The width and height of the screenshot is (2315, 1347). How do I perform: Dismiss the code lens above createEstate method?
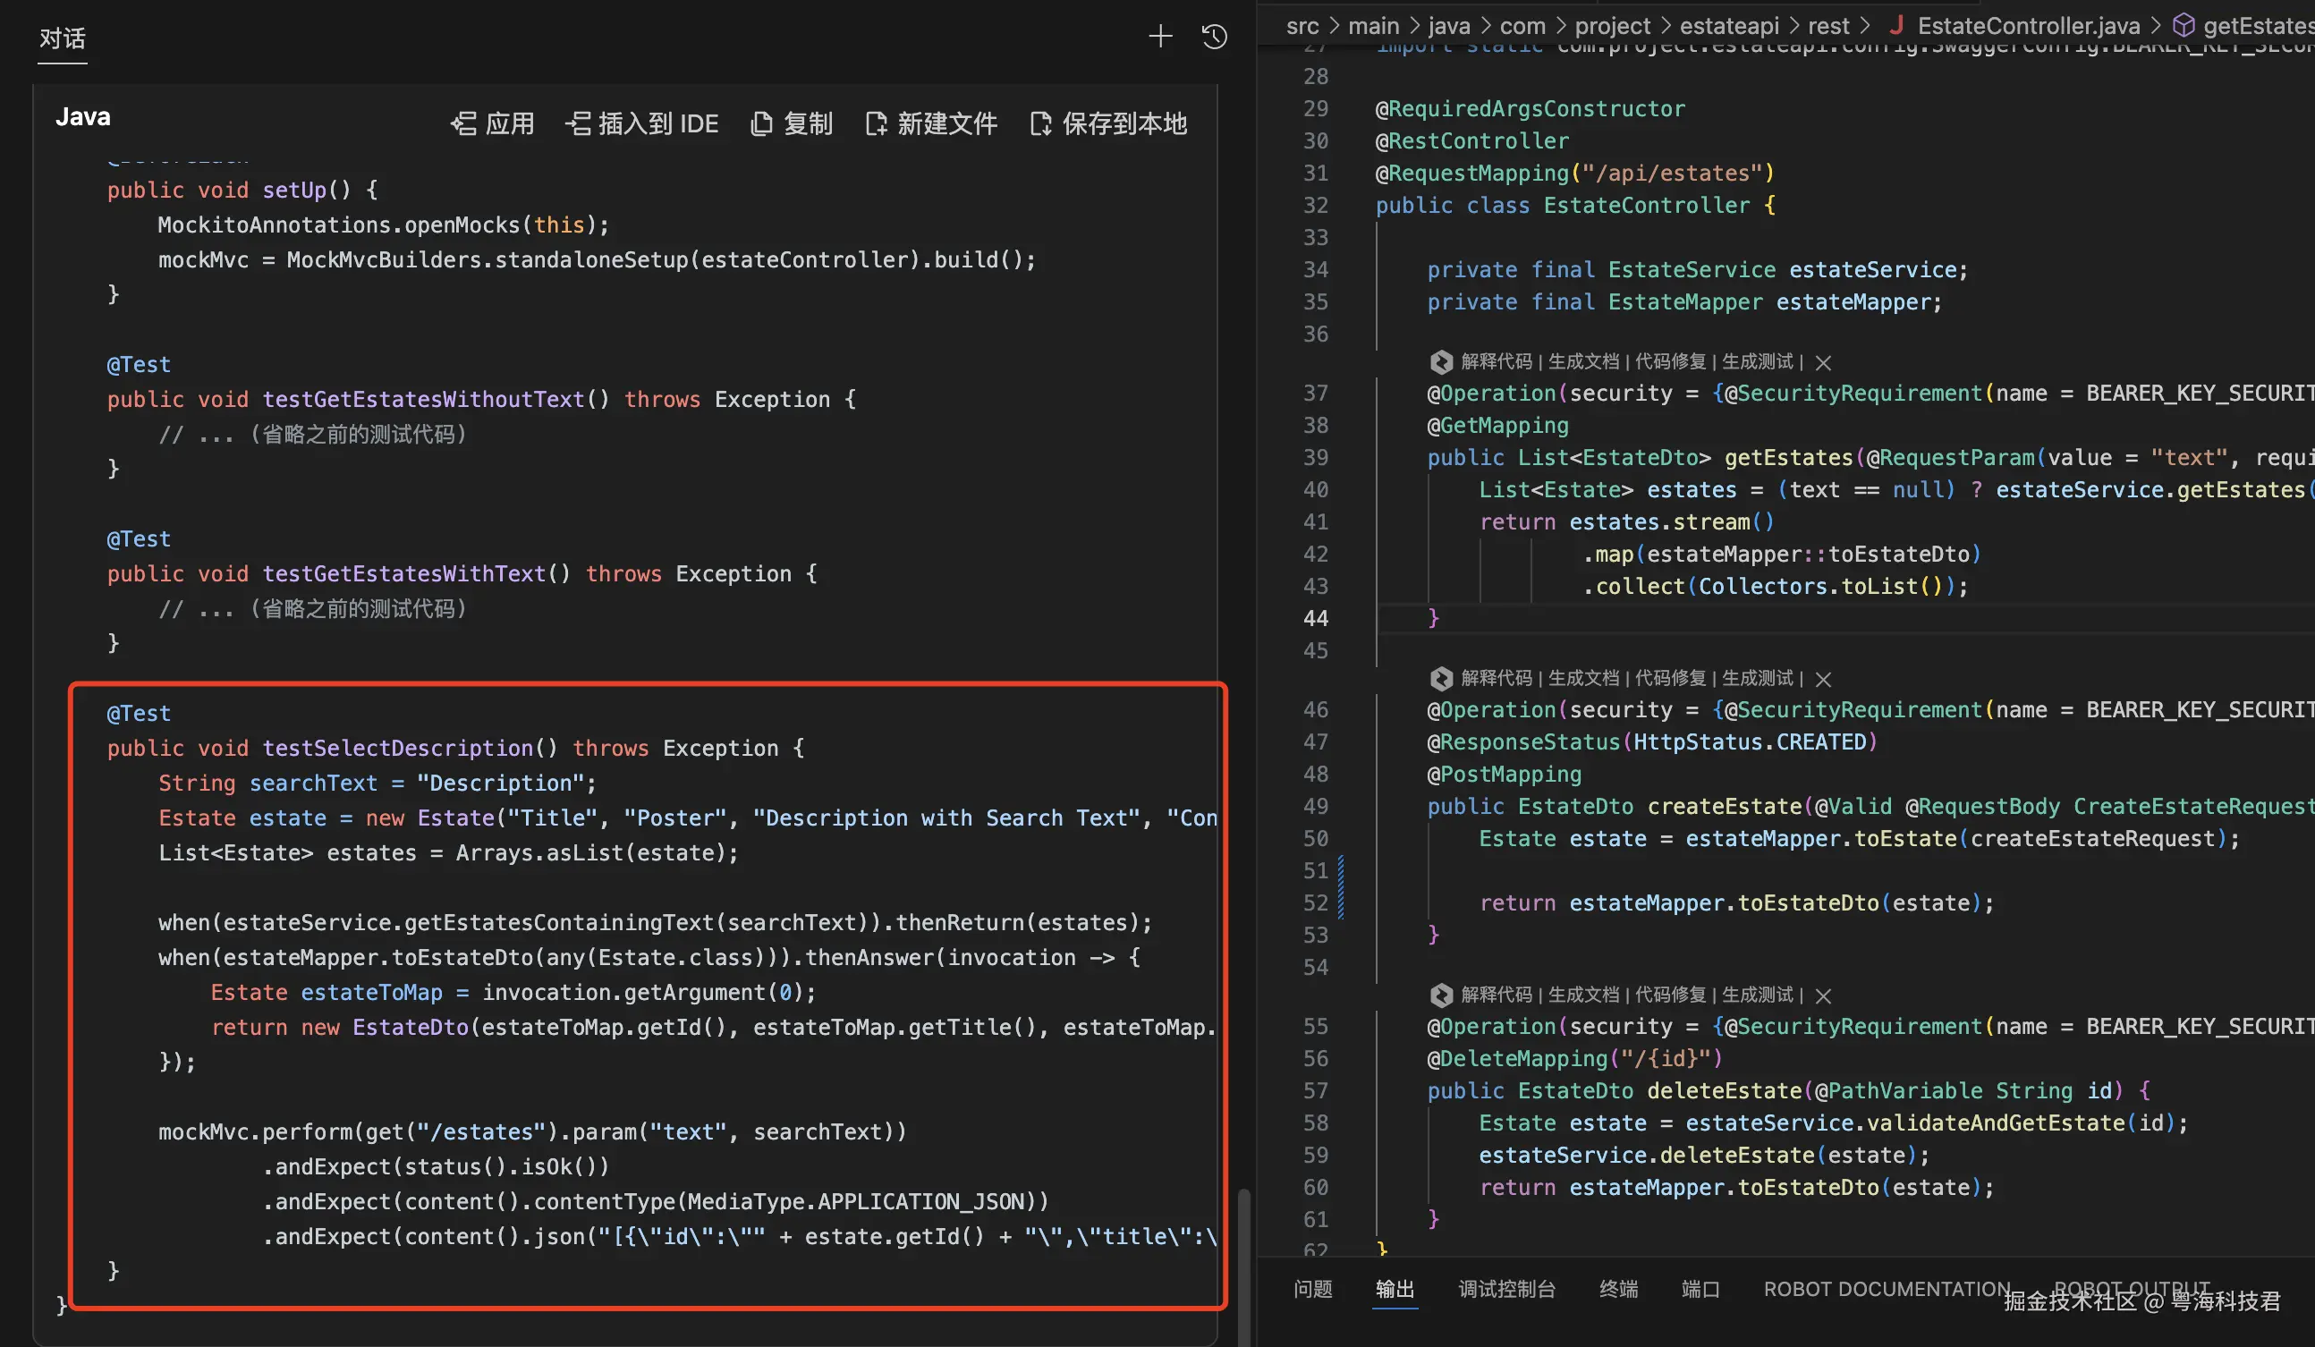[1824, 679]
